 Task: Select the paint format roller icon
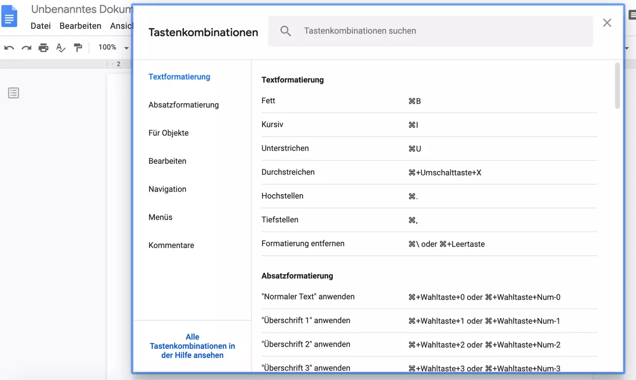click(78, 48)
